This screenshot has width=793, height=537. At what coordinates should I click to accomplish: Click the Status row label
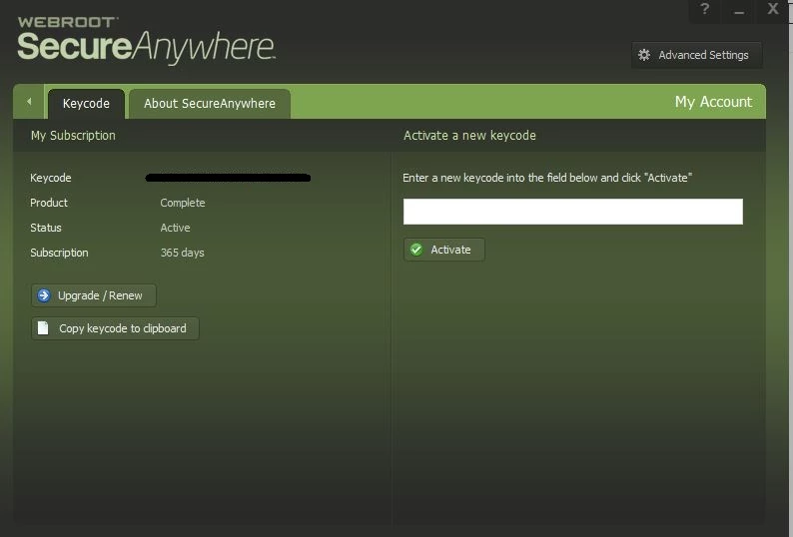click(46, 228)
